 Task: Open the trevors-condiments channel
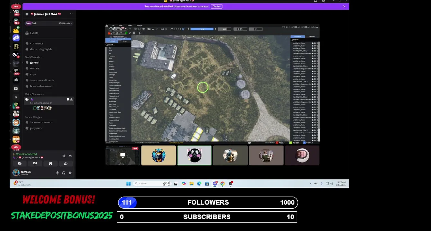[42, 80]
